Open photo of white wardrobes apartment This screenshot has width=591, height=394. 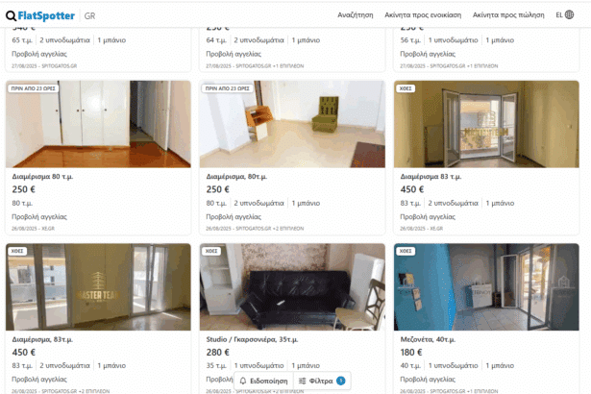point(98,124)
